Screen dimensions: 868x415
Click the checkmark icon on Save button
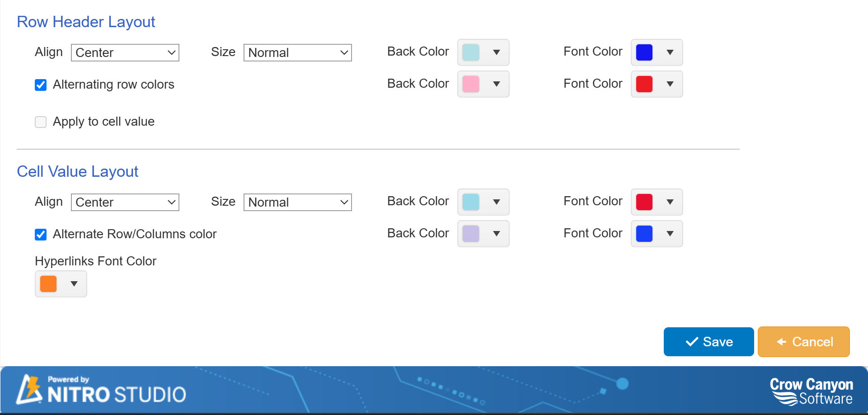tap(692, 342)
